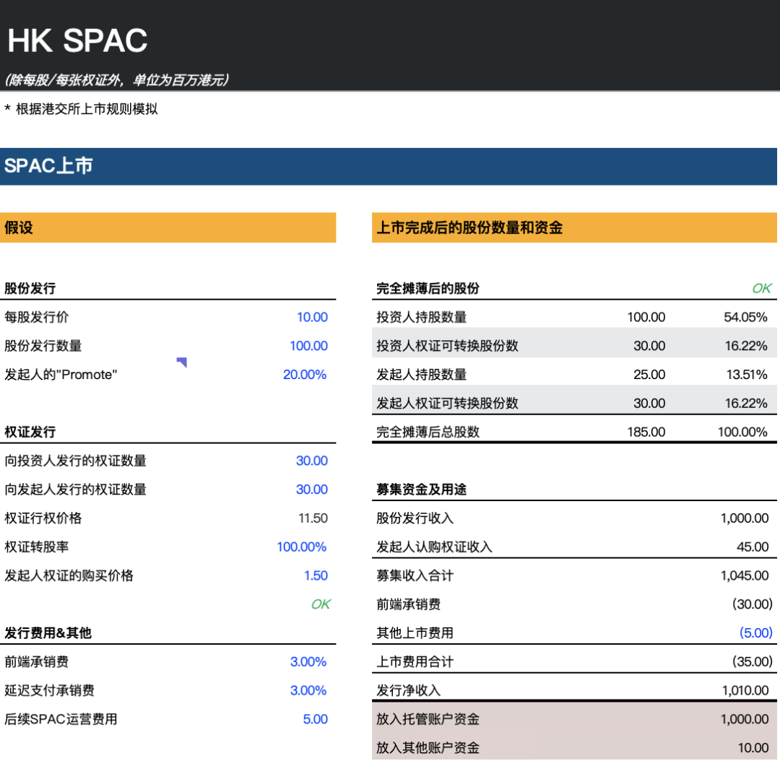This screenshot has height=761, width=780.
Task: Select the 后续SPAC运营费用 value 5.00
Action: [315, 719]
